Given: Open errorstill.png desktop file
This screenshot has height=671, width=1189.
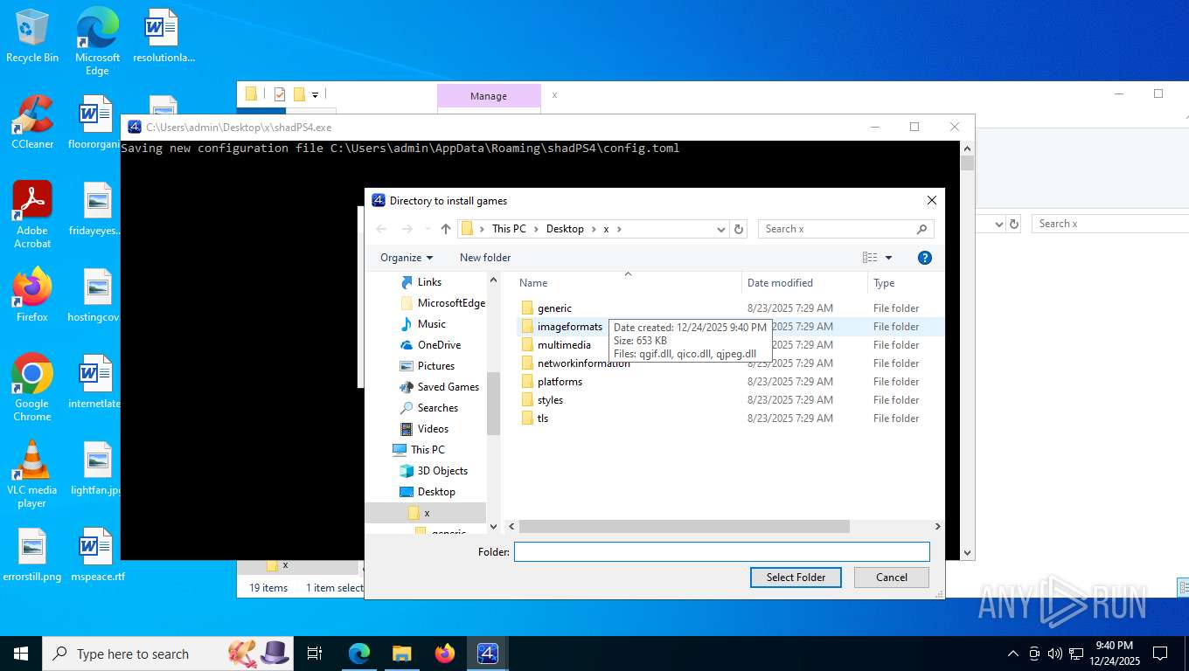Looking at the screenshot, I should coord(32,555).
